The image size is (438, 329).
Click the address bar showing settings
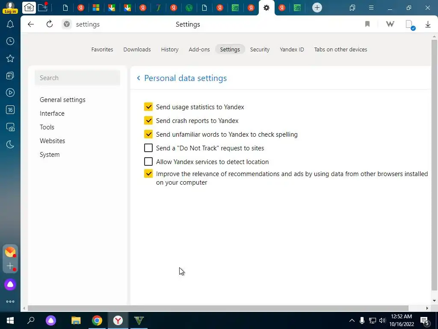pos(88,24)
